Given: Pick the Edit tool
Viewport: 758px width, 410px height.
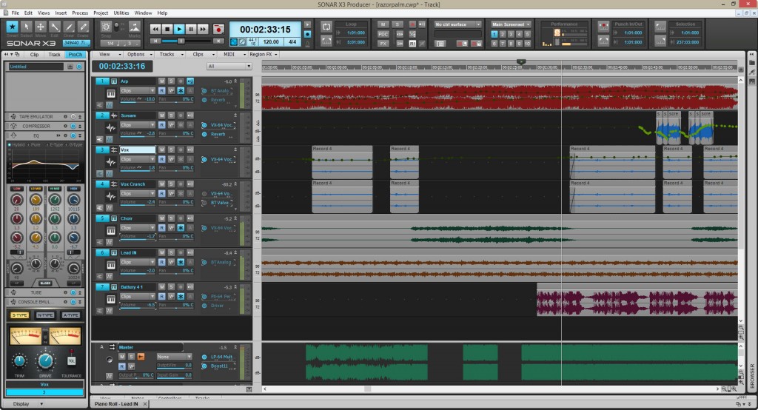Looking at the screenshot, I should [x=55, y=27].
